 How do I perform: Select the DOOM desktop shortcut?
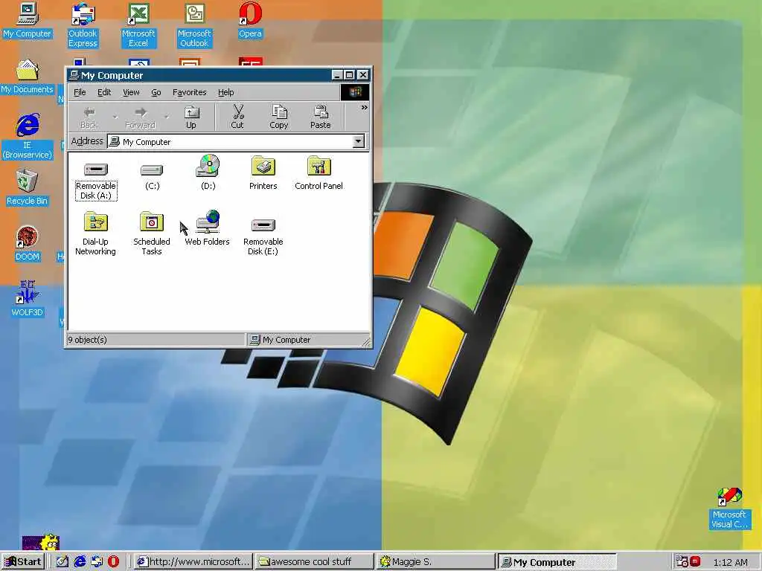[x=28, y=243]
